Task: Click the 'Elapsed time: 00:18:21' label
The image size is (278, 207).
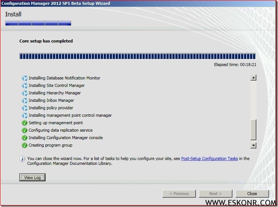Action: 235,65
